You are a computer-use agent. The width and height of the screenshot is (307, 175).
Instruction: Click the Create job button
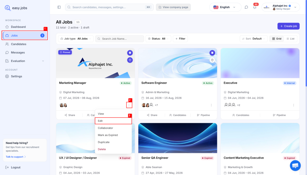288,26
